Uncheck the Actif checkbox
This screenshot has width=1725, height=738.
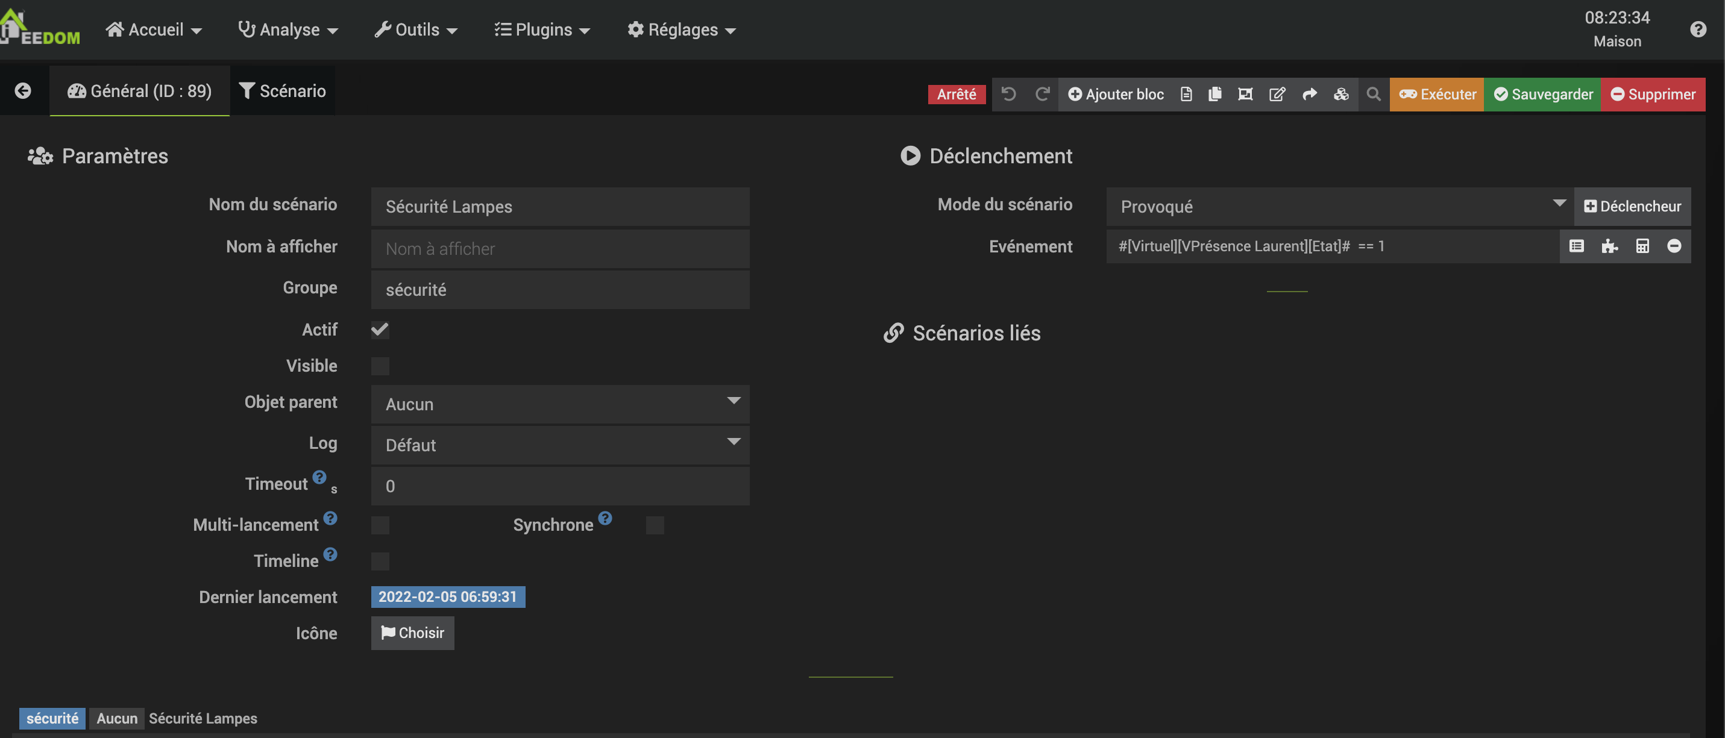(380, 330)
